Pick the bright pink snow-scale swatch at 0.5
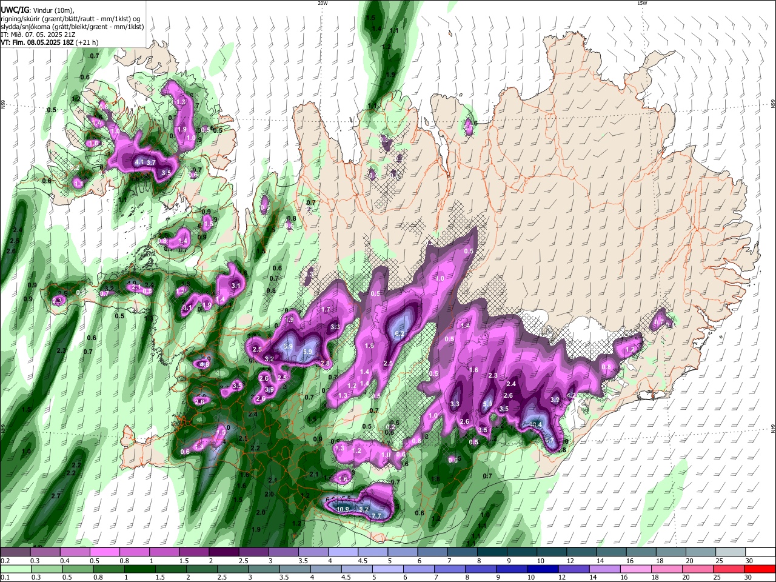 pyautogui.click(x=104, y=553)
